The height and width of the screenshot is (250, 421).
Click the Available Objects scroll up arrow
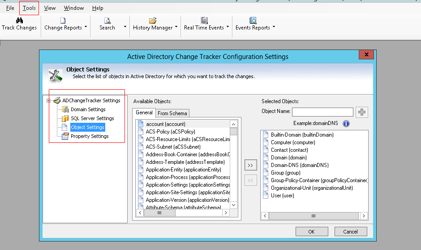tap(234, 124)
